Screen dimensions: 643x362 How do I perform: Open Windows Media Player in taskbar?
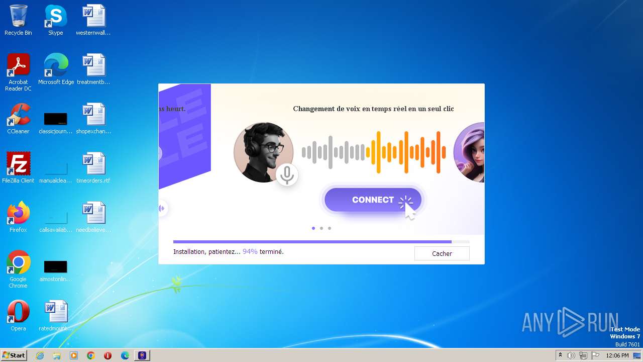[x=74, y=355]
